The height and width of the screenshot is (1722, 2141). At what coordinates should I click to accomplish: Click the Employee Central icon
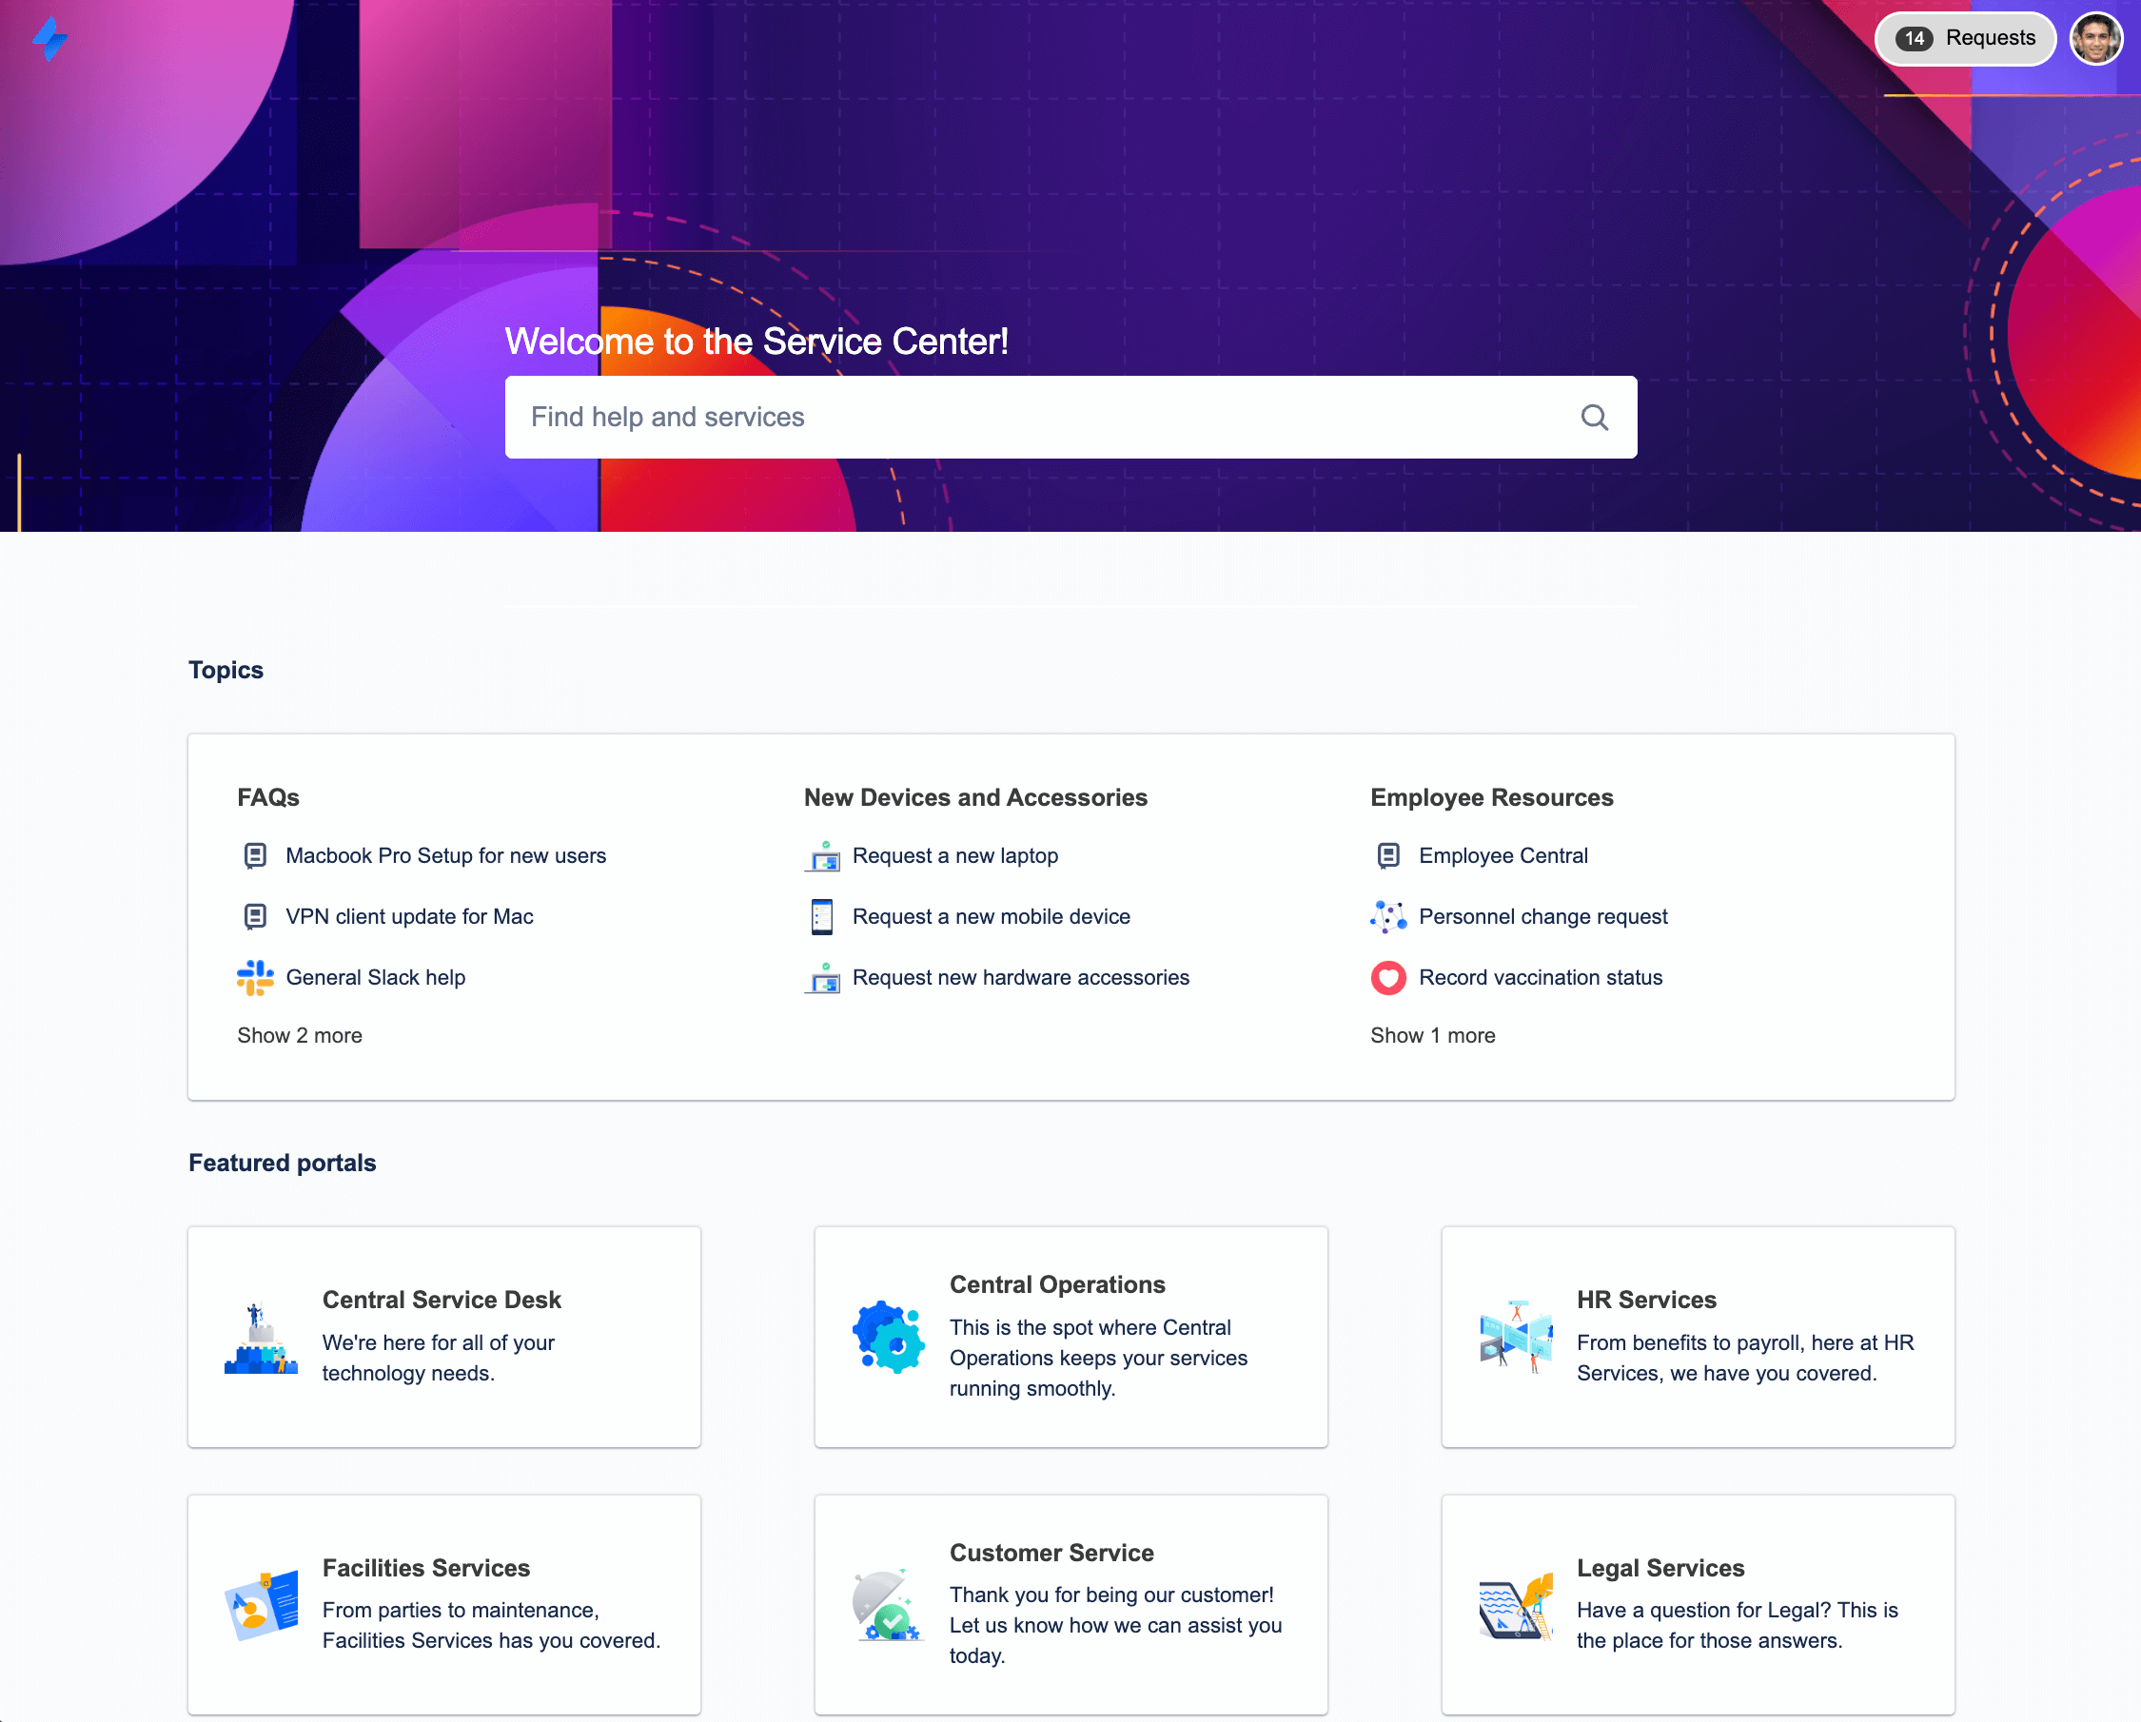(x=1388, y=857)
